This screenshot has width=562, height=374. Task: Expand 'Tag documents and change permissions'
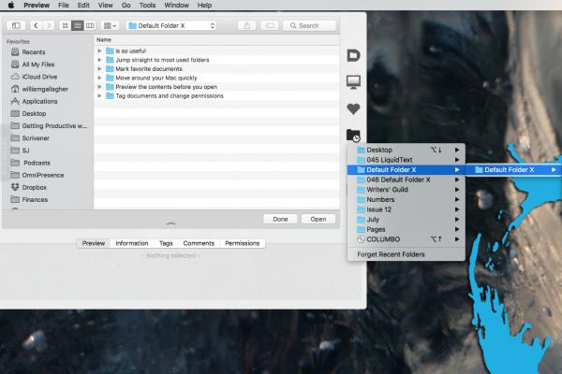coord(99,96)
